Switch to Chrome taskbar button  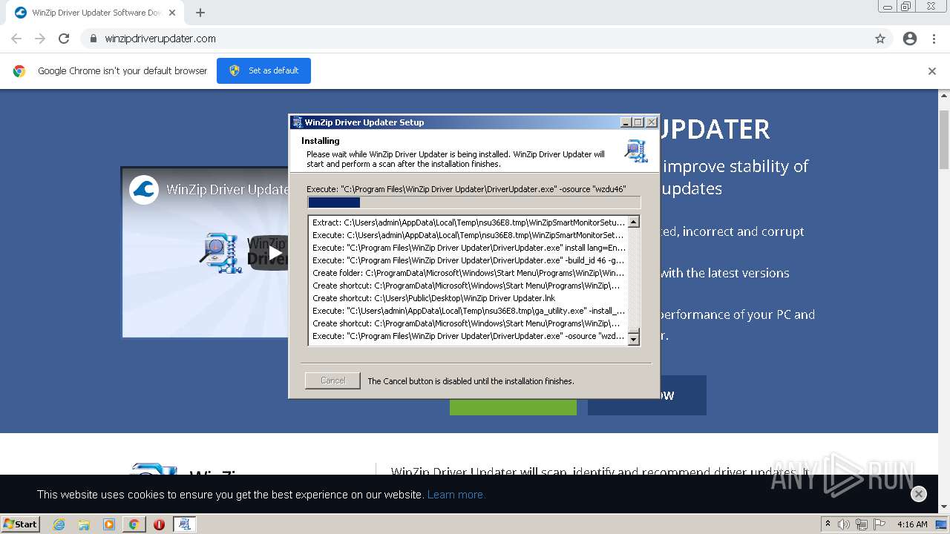(134, 524)
